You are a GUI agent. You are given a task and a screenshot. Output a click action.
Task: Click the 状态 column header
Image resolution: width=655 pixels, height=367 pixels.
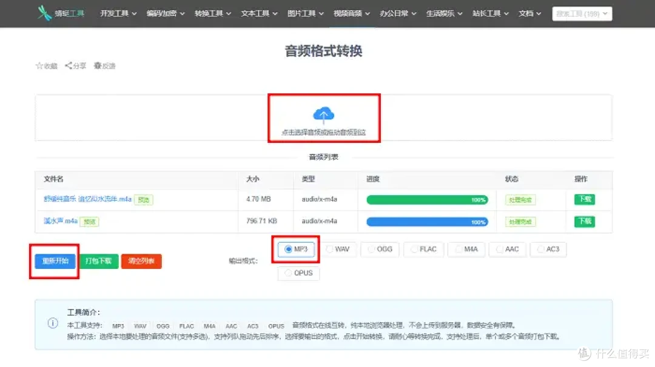(512, 179)
